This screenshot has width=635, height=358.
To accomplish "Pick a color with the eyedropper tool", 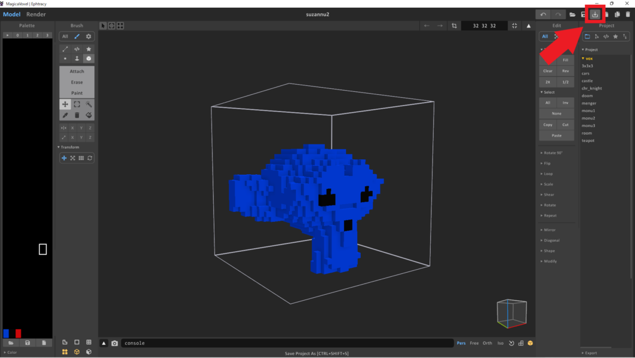I will tap(65, 115).
